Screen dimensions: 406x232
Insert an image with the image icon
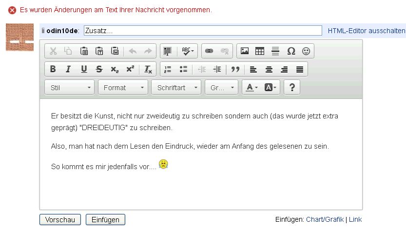click(x=245, y=51)
